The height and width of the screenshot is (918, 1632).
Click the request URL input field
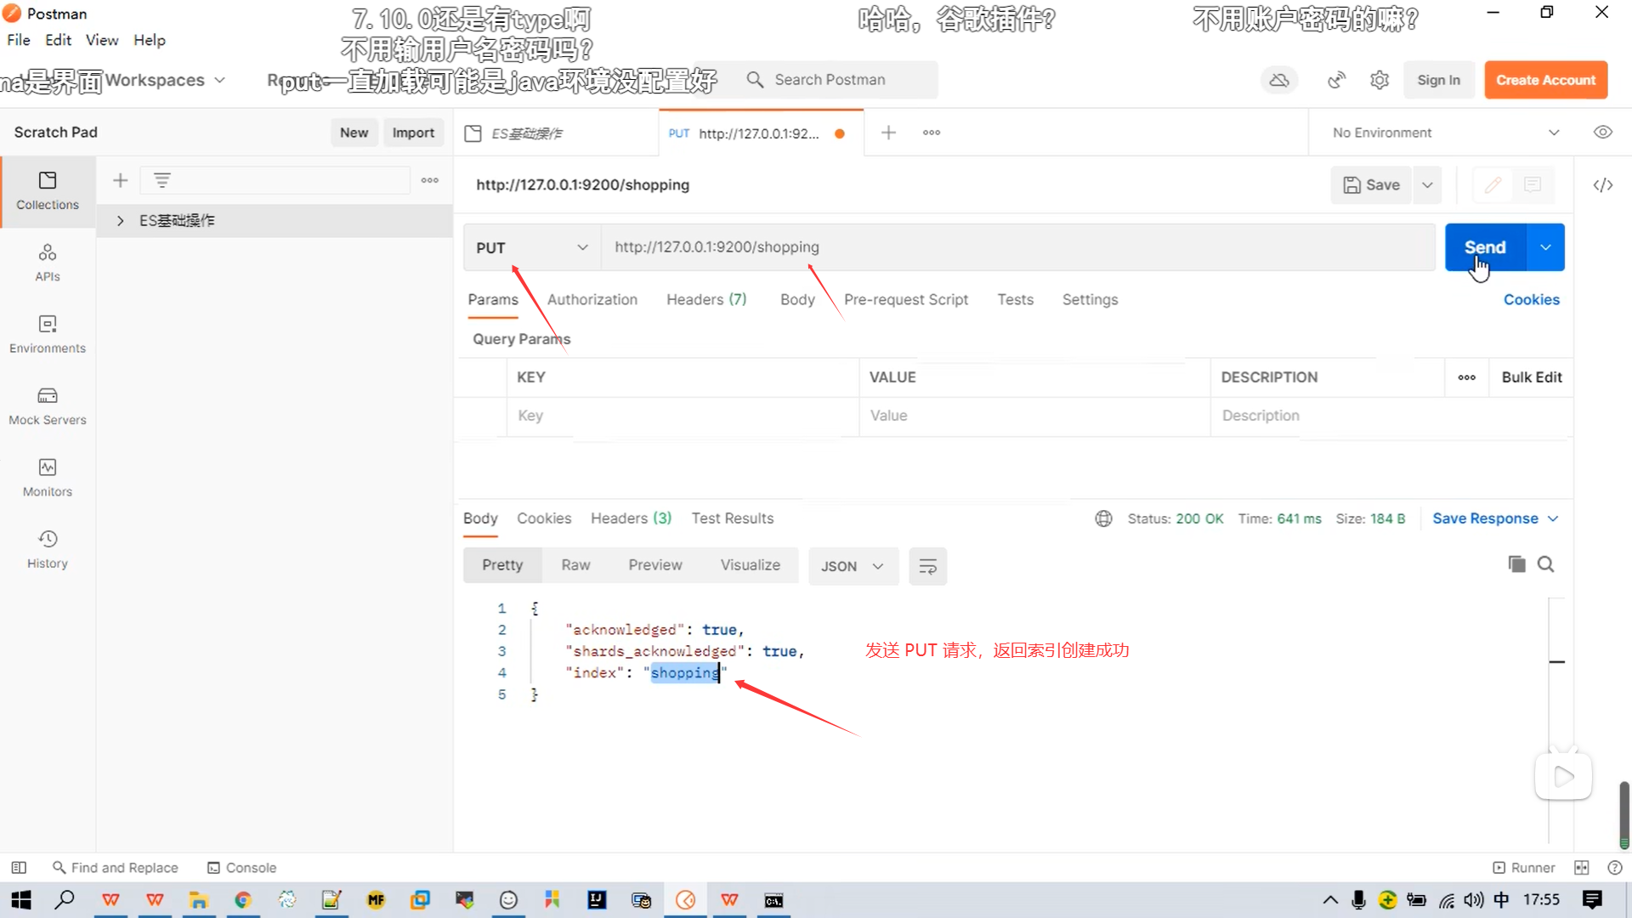point(1017,247)
